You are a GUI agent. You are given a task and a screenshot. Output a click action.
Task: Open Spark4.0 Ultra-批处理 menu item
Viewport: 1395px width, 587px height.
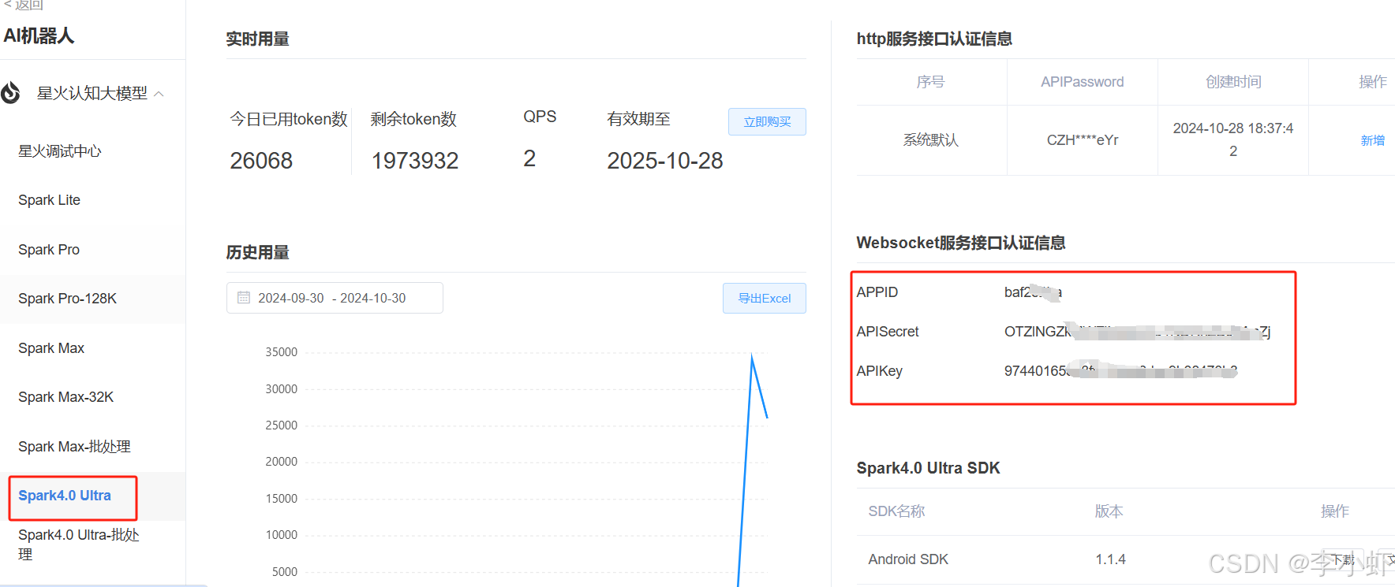point(78,544)
